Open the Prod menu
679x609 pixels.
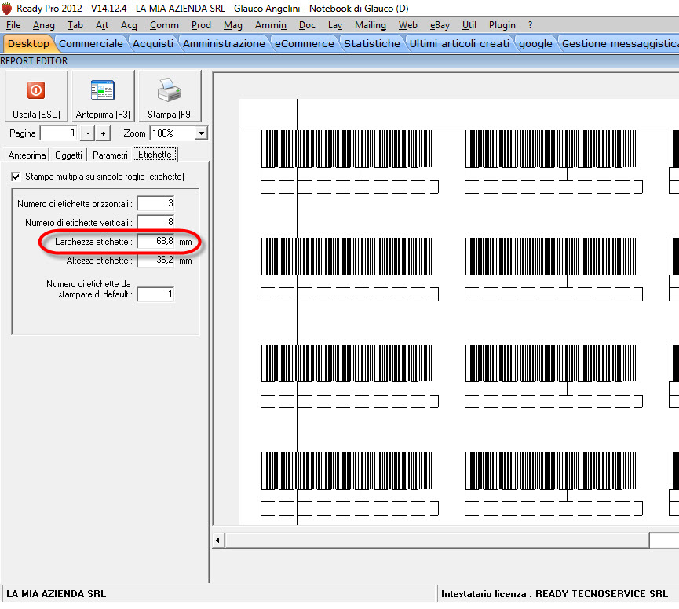(201, 25)
